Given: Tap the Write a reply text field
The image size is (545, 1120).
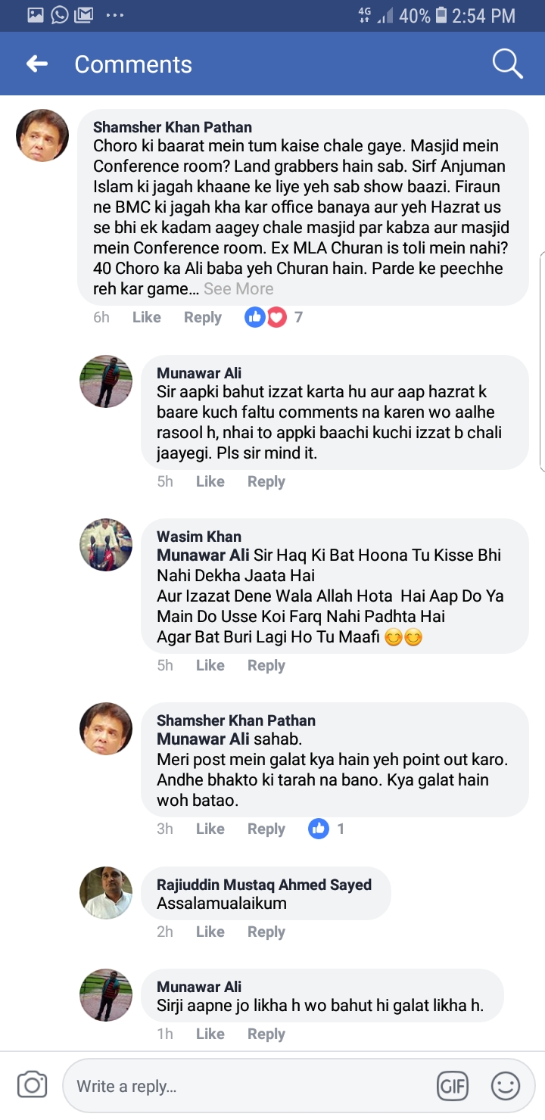Looking at the screenshot, I should click(250, 1086).
